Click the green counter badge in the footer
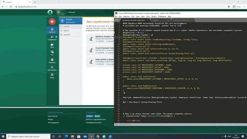 (x=97, y=116)
